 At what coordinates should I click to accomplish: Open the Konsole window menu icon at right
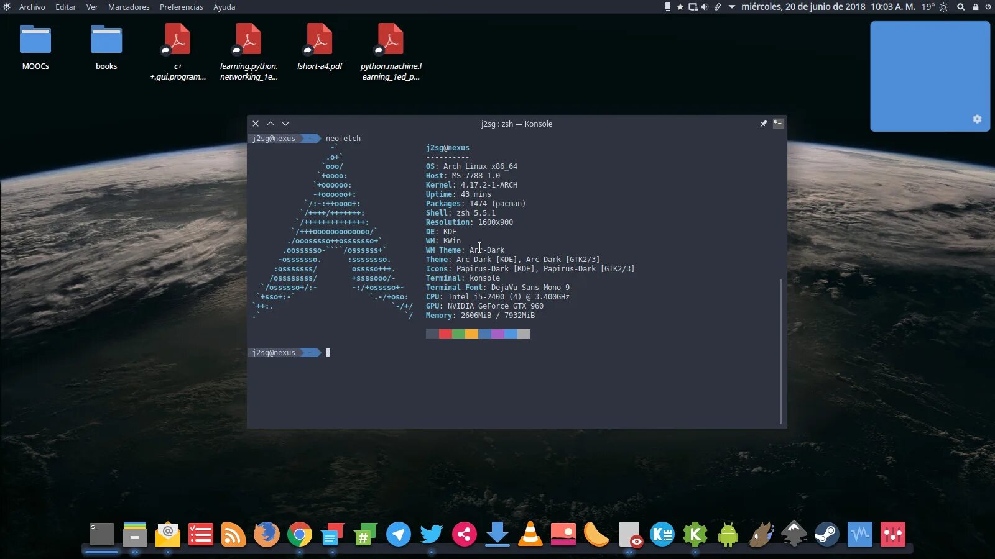coord(778,124)
